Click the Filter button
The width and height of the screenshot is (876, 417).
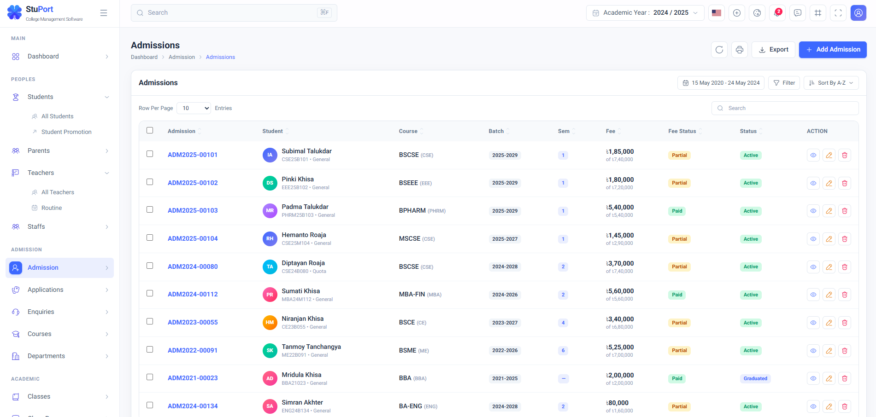(784, 83)
